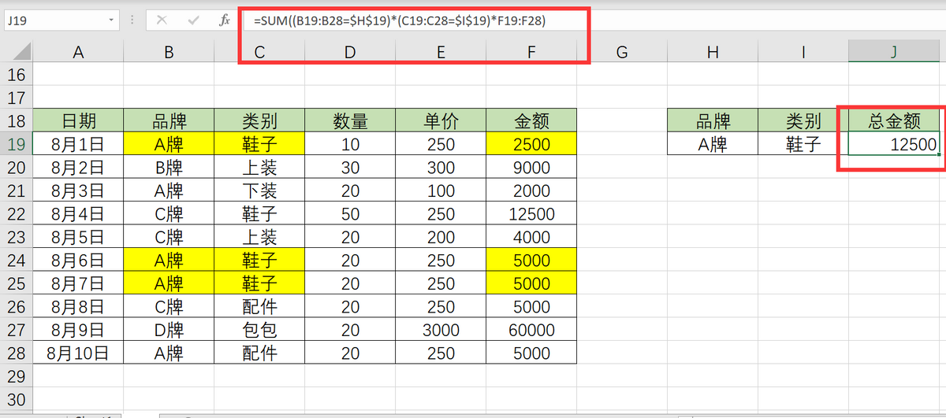Click the amount cell 4000 in row 23

[531, 237]
